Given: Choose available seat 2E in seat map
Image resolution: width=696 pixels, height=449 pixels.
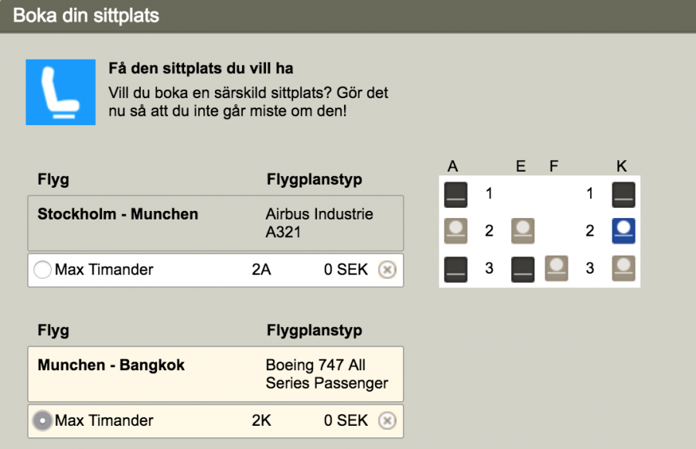Looking at the screenshot, I should pos(523,231).
